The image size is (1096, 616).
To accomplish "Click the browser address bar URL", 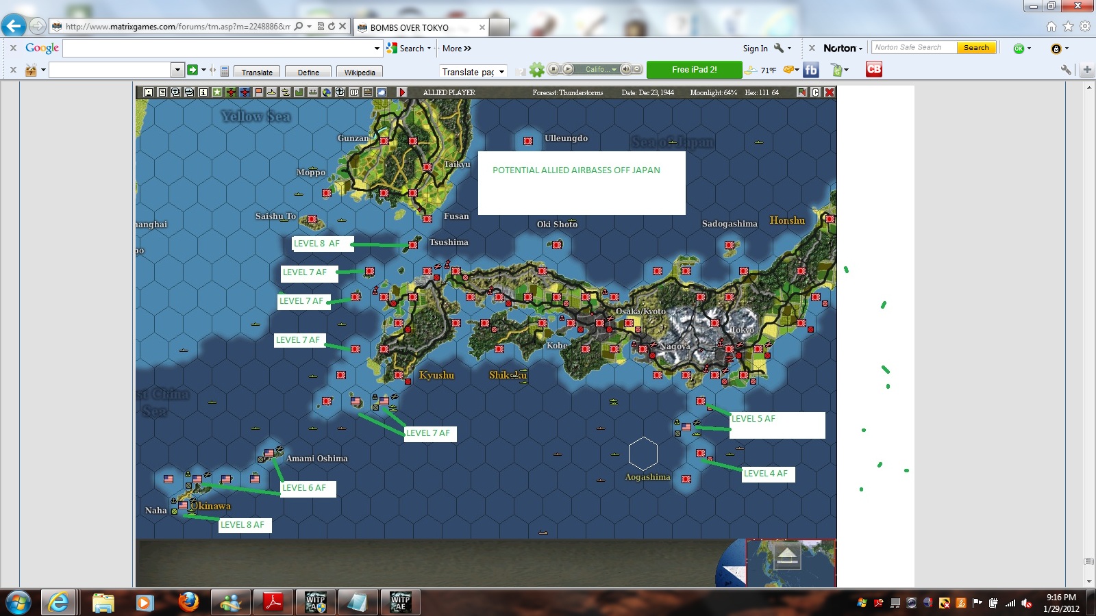I will (178, 27).
